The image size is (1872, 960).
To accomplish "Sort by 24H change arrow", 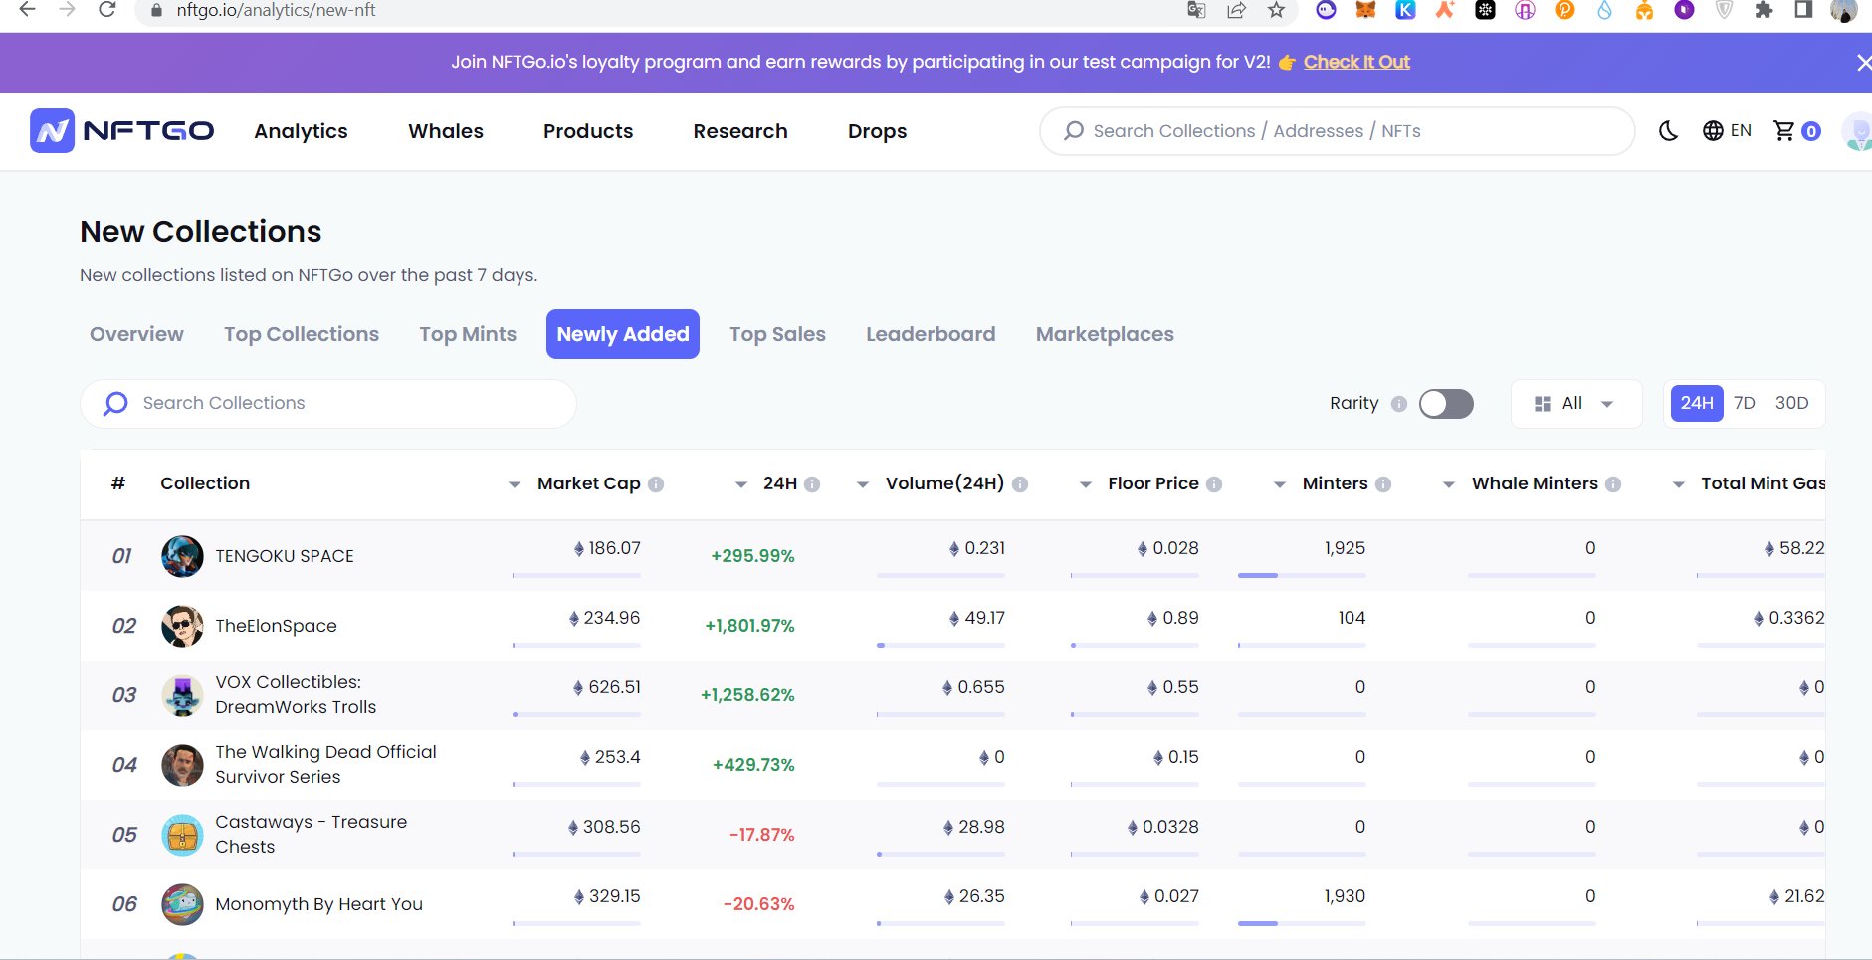I will pos(740,484).
